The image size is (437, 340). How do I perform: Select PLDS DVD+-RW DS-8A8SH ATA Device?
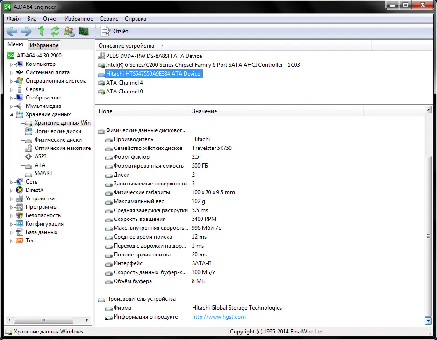coord(154,56)
